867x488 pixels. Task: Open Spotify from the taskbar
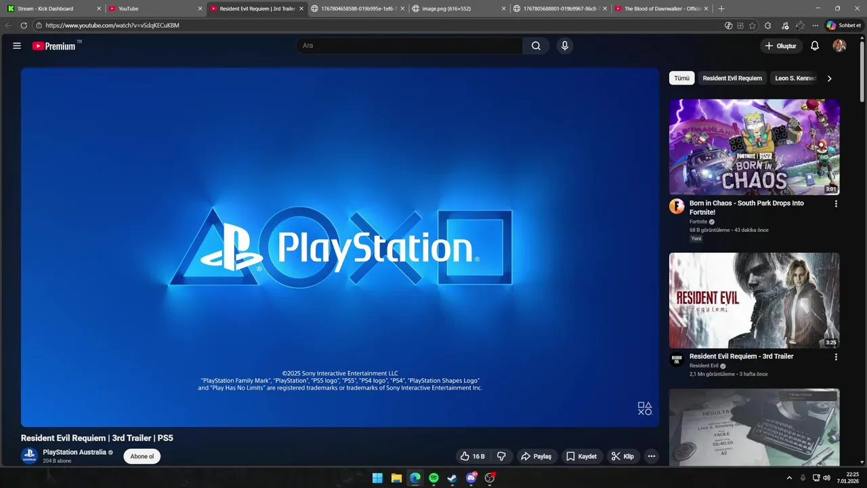(x=433, y=478)
